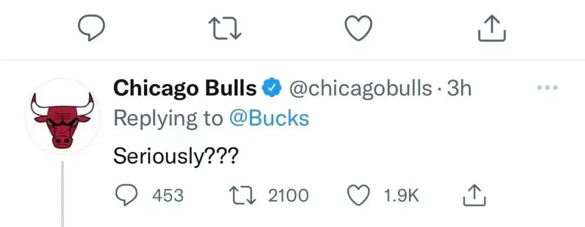This screenshot has height=227, width=585.
Task: Click the Chicago Bulls display name
Action: coord(185,89)
